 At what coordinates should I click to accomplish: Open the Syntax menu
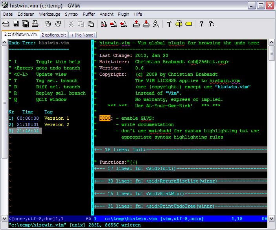point(72,14)
